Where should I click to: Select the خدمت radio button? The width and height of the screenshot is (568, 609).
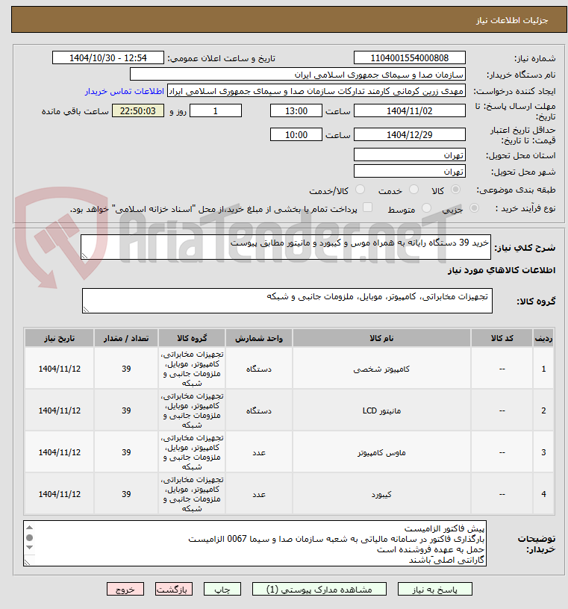coord(413,190)
